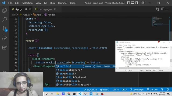Image resolution: width=172 pixels, height=96 pixels.
Task: Click the VS Code logo in the title bar
Action: pyautogui.click(x=3, y=3)
